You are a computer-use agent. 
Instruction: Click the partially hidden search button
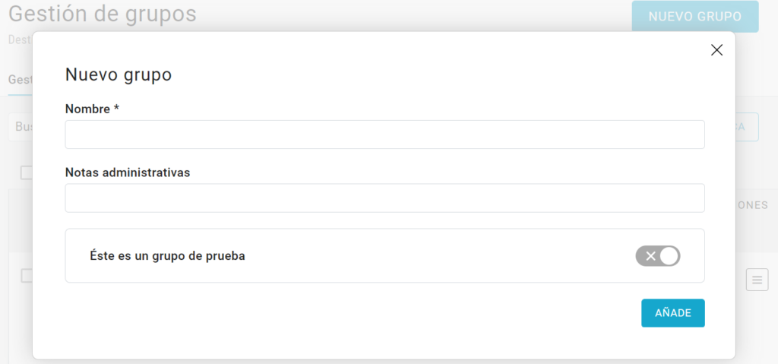pos(747,127)
